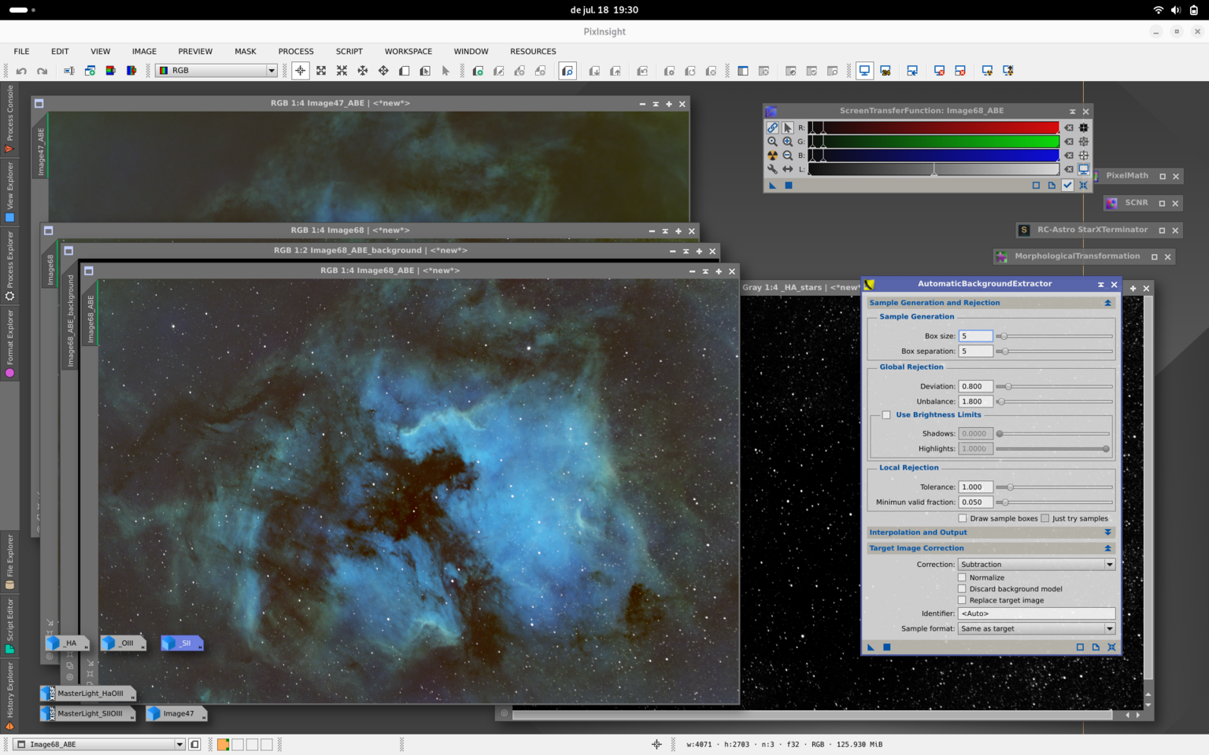Enable the Normalize checkbox

point(962,577)
